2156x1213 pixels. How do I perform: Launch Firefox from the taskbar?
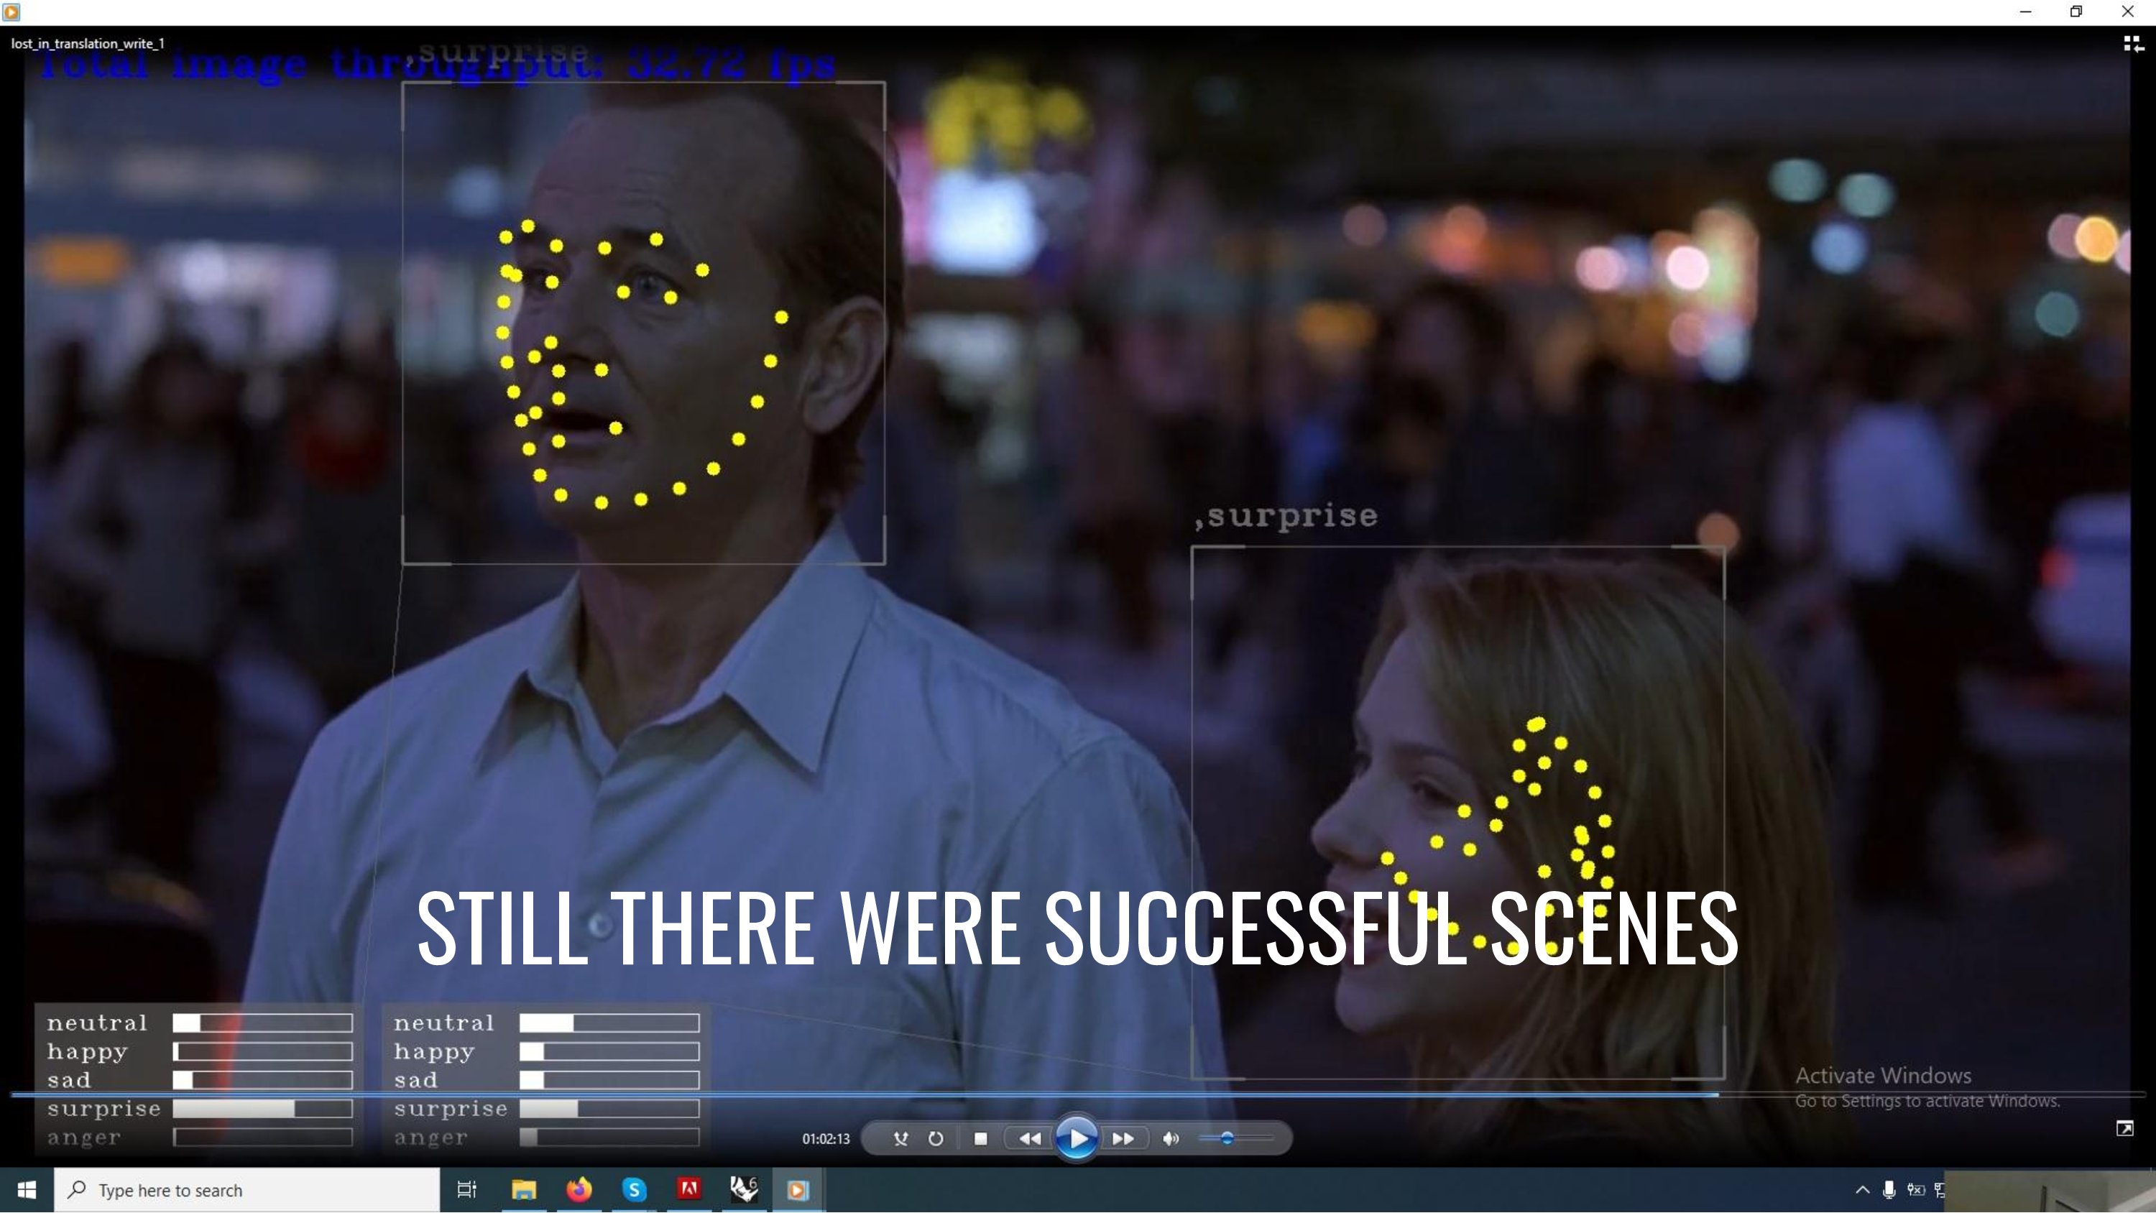coord(579,1189)
